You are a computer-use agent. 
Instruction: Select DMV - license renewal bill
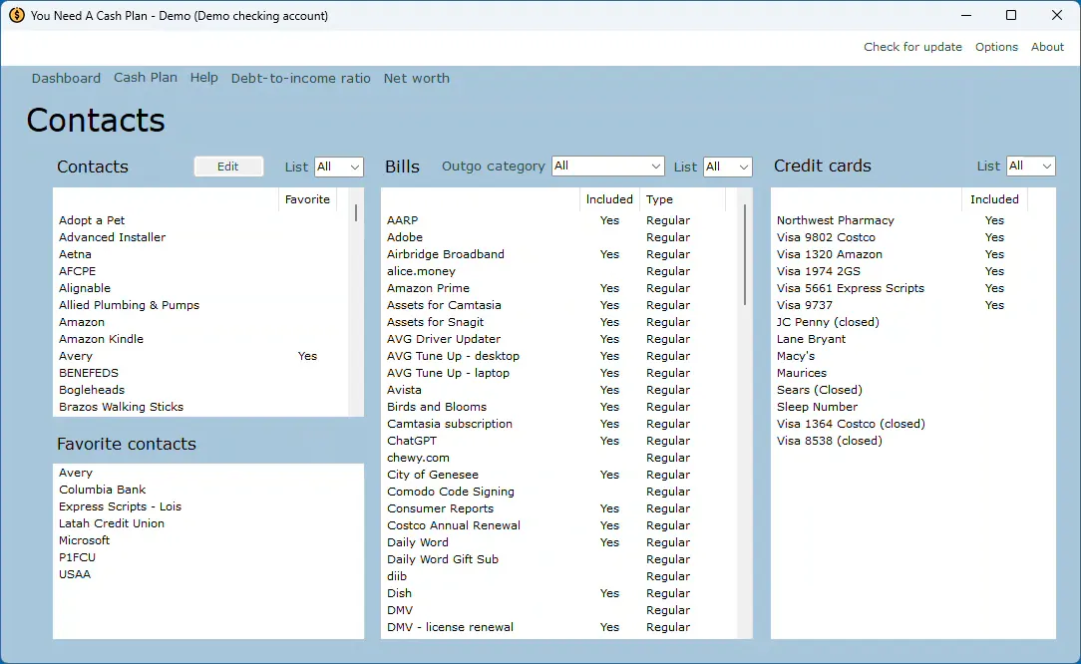coord(450,627)
